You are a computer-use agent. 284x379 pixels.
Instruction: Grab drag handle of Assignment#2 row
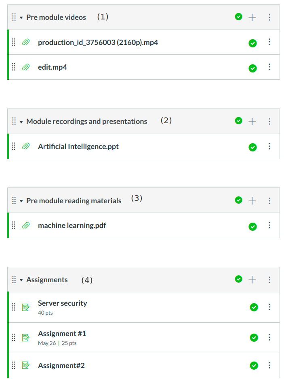(13, 365)
